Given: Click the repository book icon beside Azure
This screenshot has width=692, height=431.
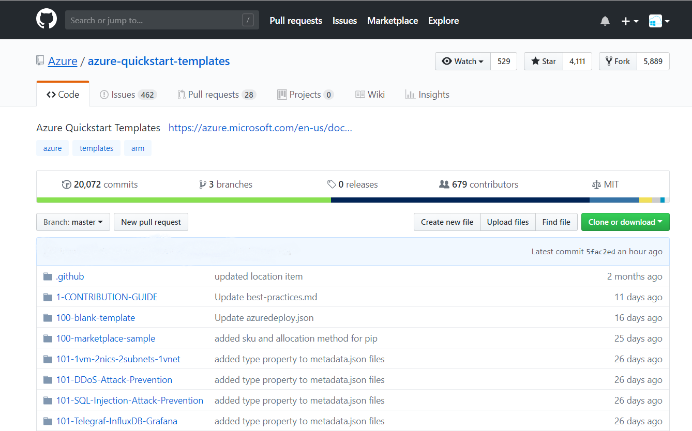Looking at the screenshot, I should click(x=40, y=61).
